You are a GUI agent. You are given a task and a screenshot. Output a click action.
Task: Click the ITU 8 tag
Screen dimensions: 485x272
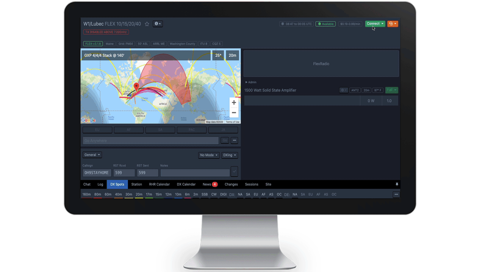click(203, 44)
